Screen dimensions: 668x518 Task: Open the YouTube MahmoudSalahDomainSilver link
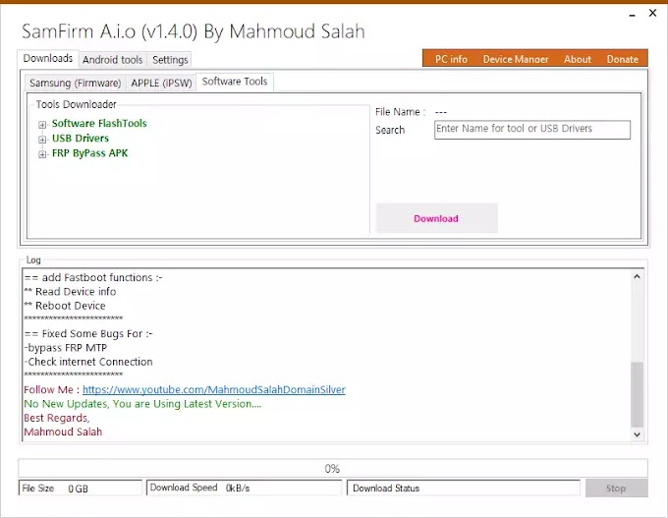pos(214,389)
